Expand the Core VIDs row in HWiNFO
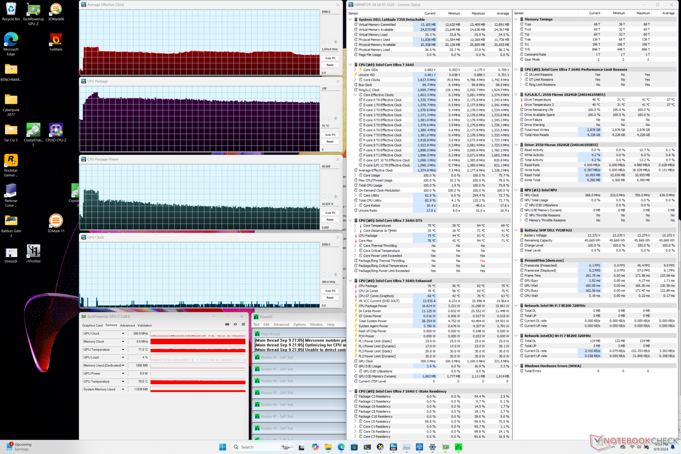 click(355, 70)
